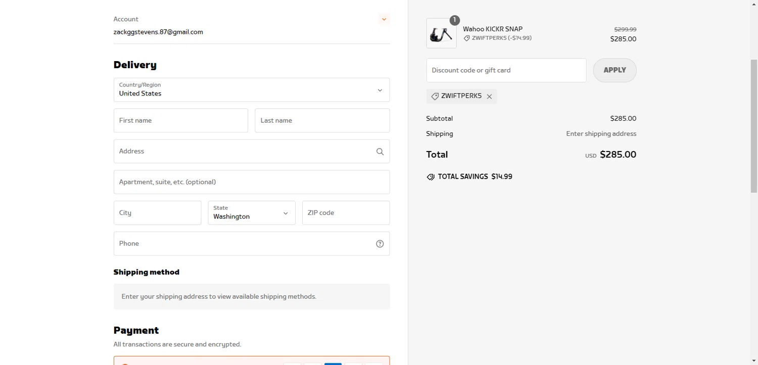
Task: Click the Last name field
Action: pos(322,121)
